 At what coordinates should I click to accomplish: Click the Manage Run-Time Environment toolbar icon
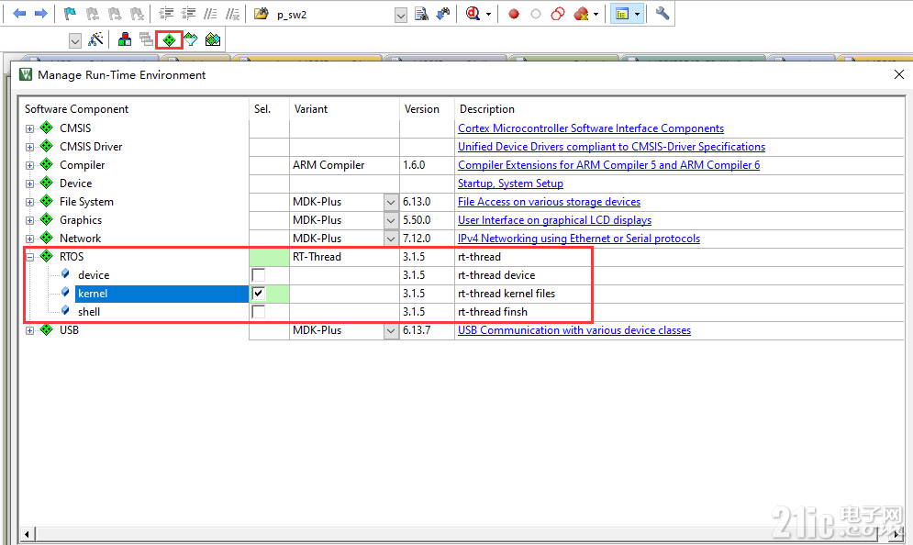click(169, 39)
